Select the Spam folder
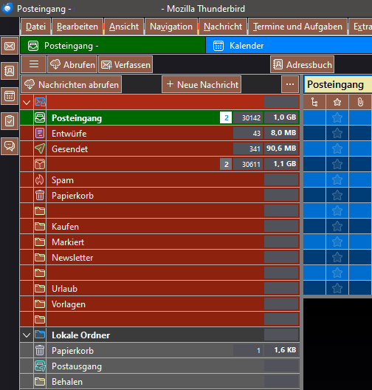 (x=159, y=179)
